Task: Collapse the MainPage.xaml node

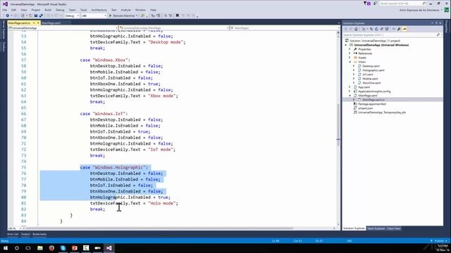Action: [x=350, y=96]
